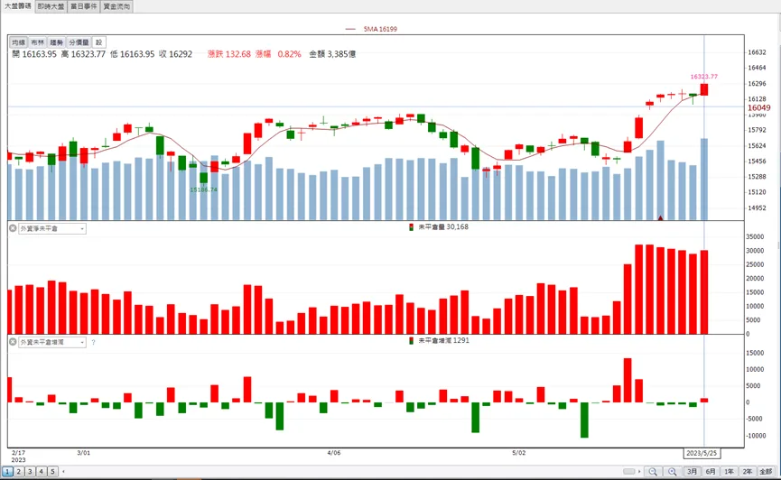Screen dimensions: 781x480
Task: Click the question mark help icon
Action: 93,343
